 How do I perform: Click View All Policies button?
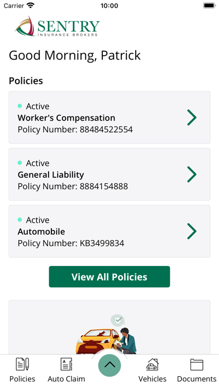109,277
